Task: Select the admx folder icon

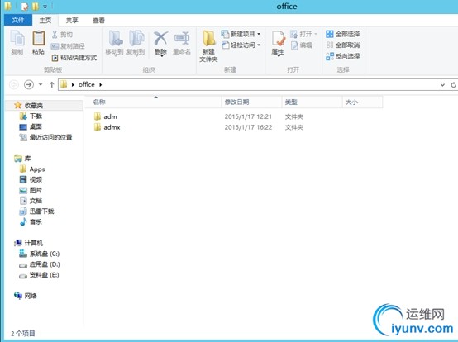Action: (98, 127)
